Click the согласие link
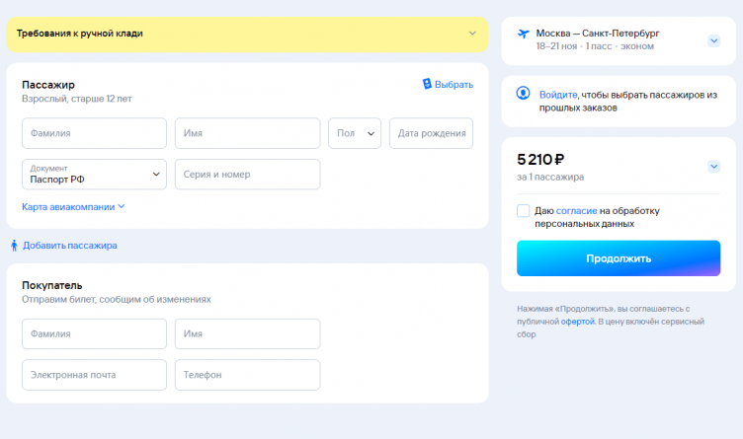 576,210
